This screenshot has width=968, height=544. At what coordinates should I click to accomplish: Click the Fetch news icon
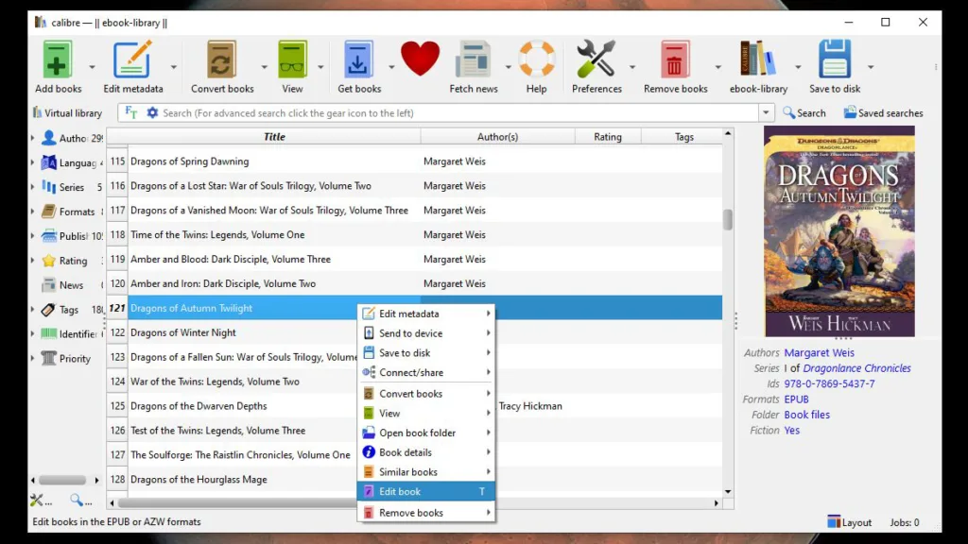[472, 59]
